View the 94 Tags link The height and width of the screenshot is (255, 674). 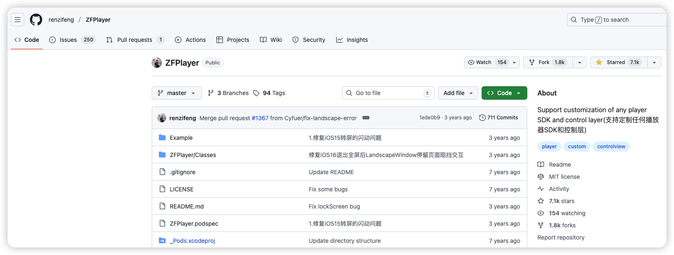[x=269, y=93]
